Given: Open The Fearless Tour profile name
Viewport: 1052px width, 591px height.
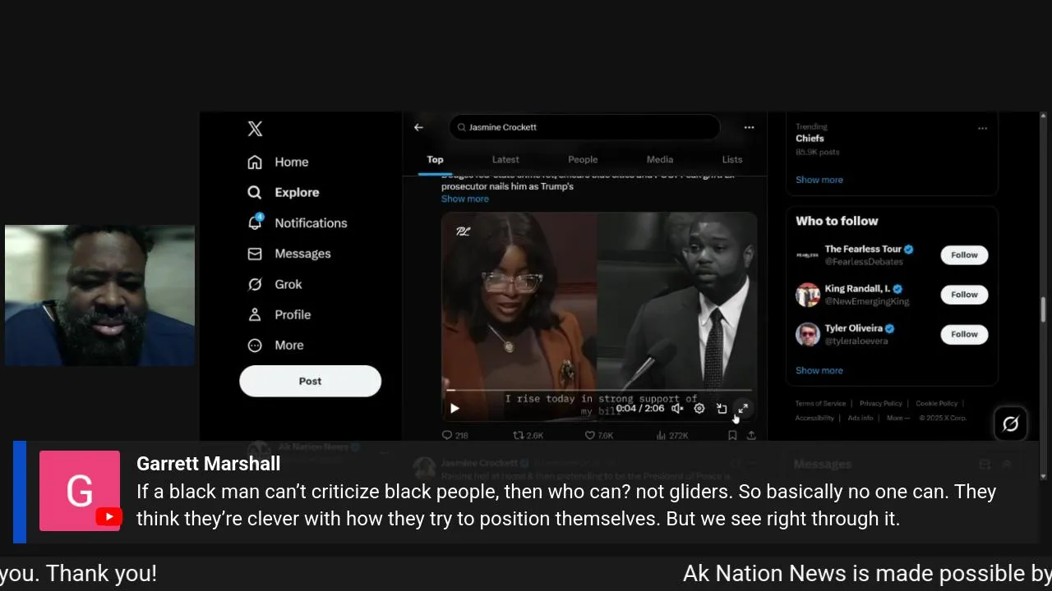Looking at the screenshot, I should [x=863, y=249].
